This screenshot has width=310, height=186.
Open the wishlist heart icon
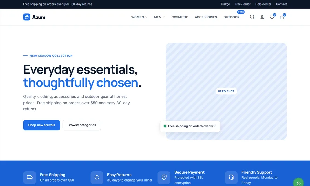coord(272,17)
